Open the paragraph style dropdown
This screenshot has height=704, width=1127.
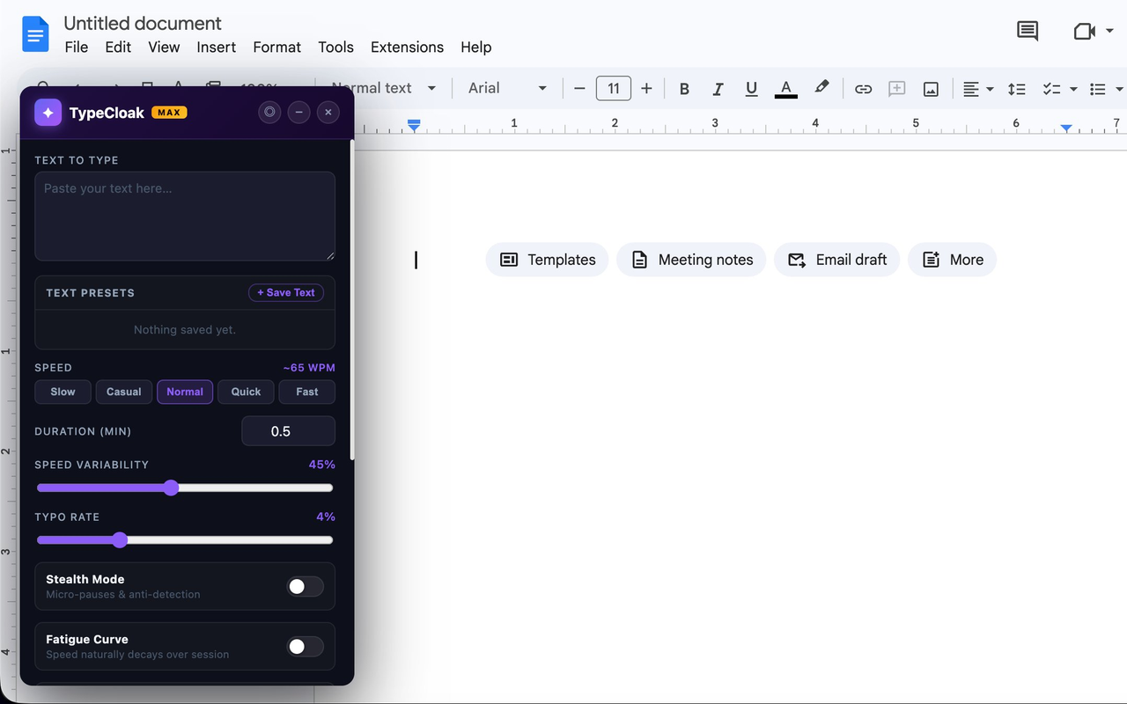(383, 88)
